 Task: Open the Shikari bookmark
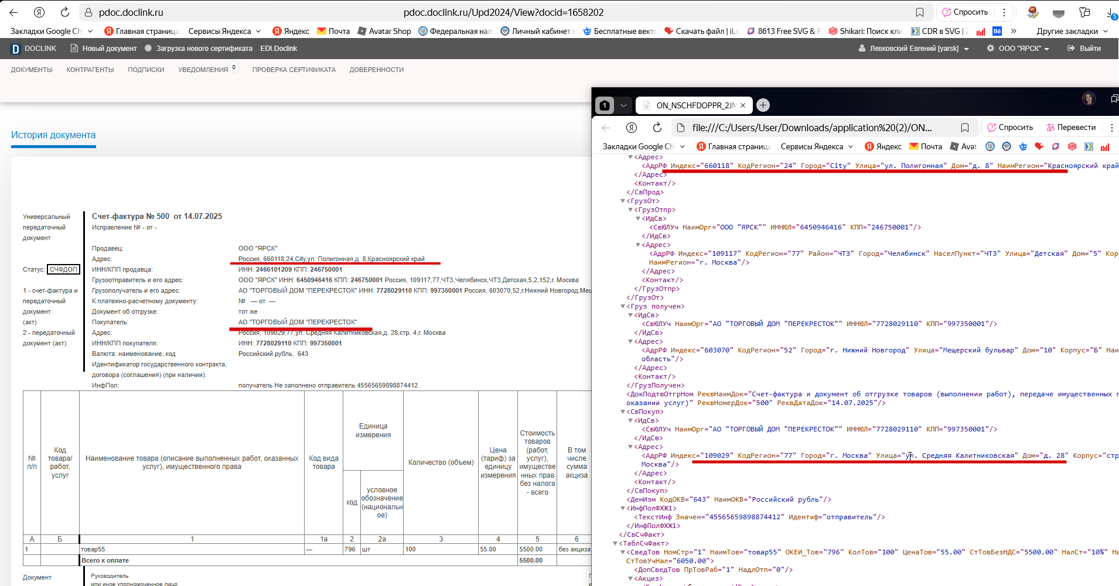click(865, 31)
